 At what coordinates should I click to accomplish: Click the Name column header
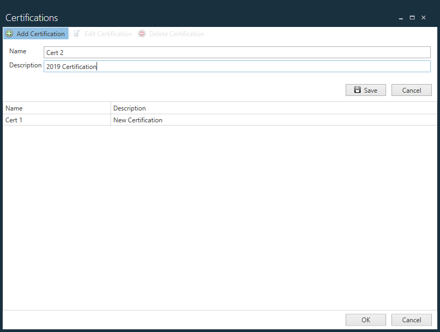14,108
